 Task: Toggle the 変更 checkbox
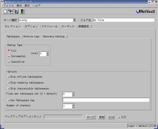(119, 117)
